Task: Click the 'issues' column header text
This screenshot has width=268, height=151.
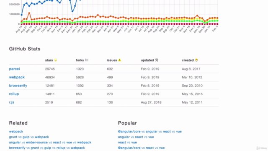Action: tap(112, 60)
